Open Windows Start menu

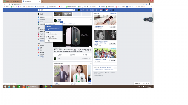[5, 87]
